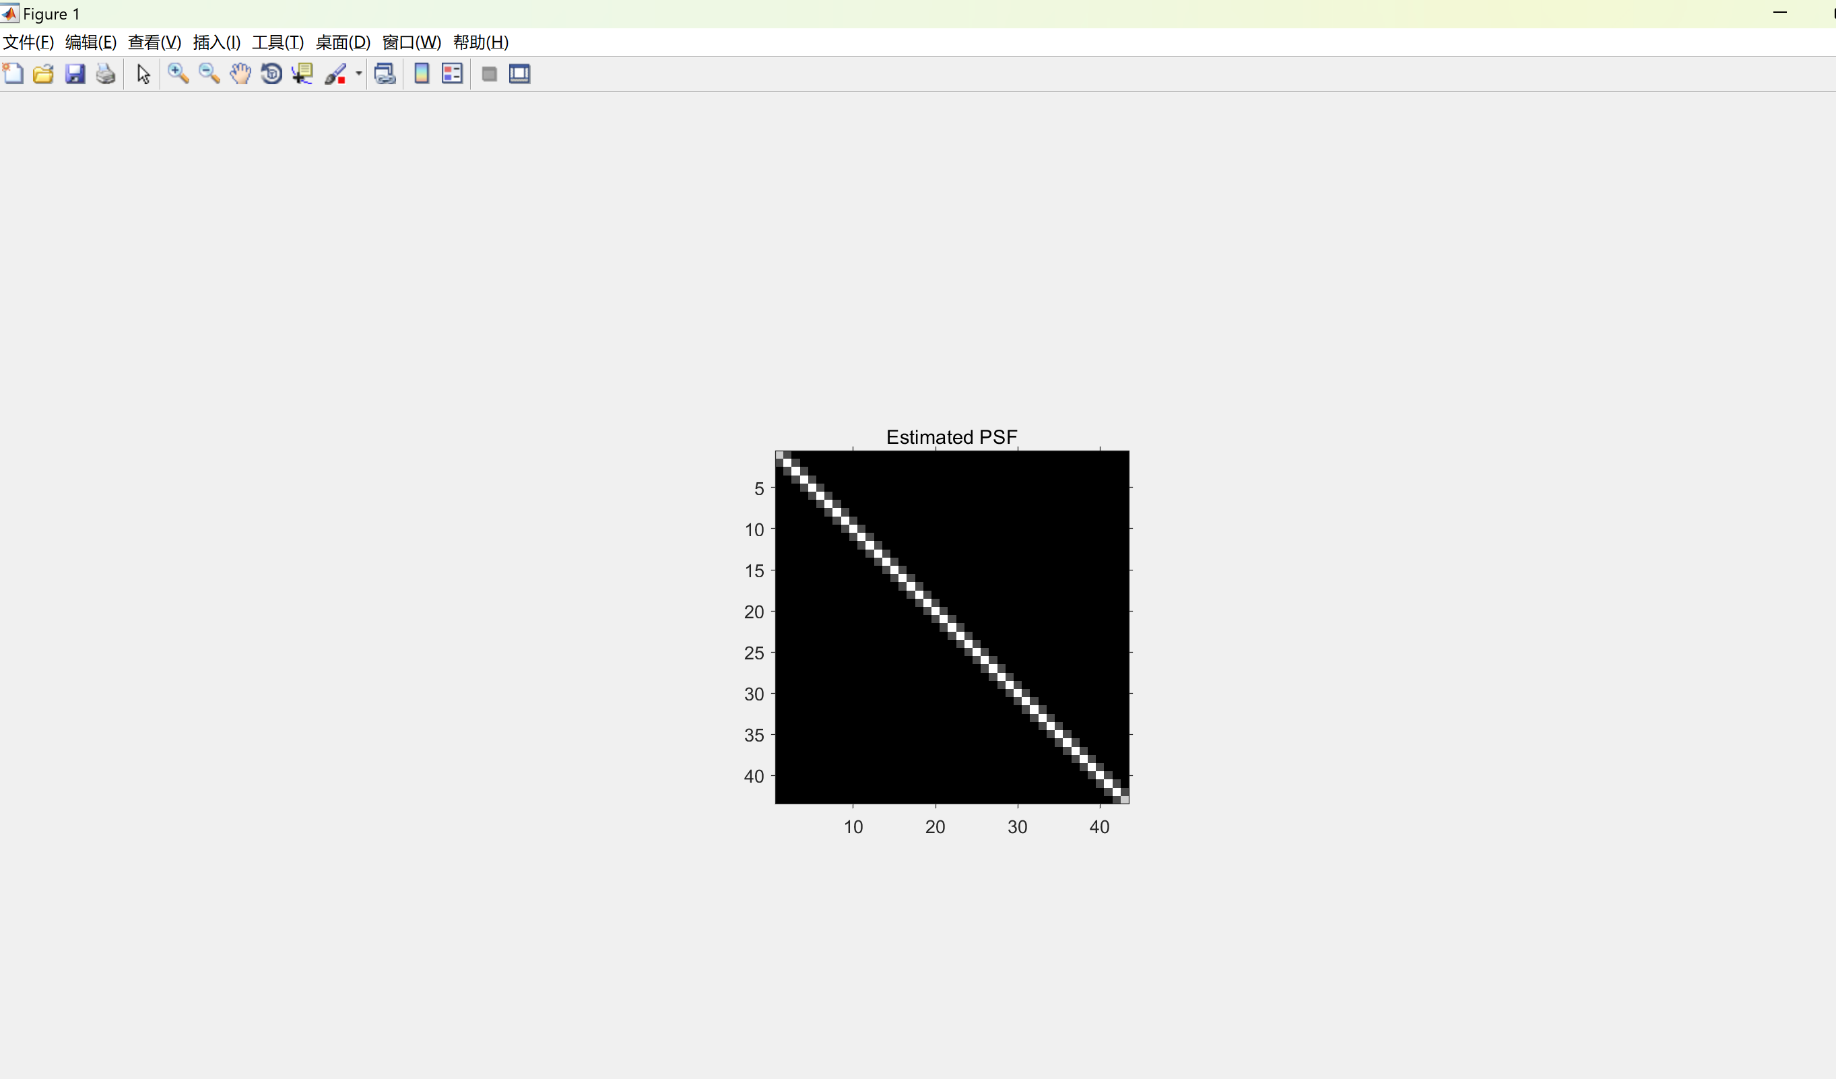Pick the Data Cursor tool
1836x1079 pixels.
pyautogui.click(x=302, y=73)
